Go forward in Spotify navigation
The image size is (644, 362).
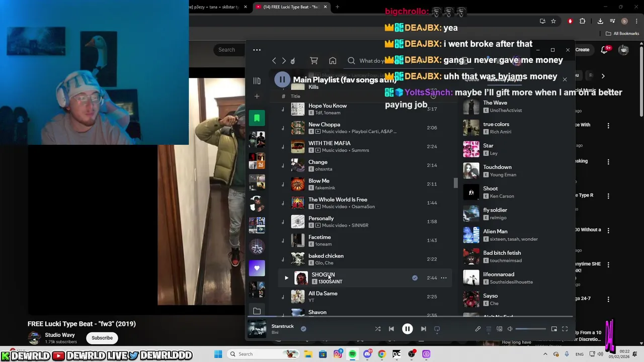click(x=284, y=61)
